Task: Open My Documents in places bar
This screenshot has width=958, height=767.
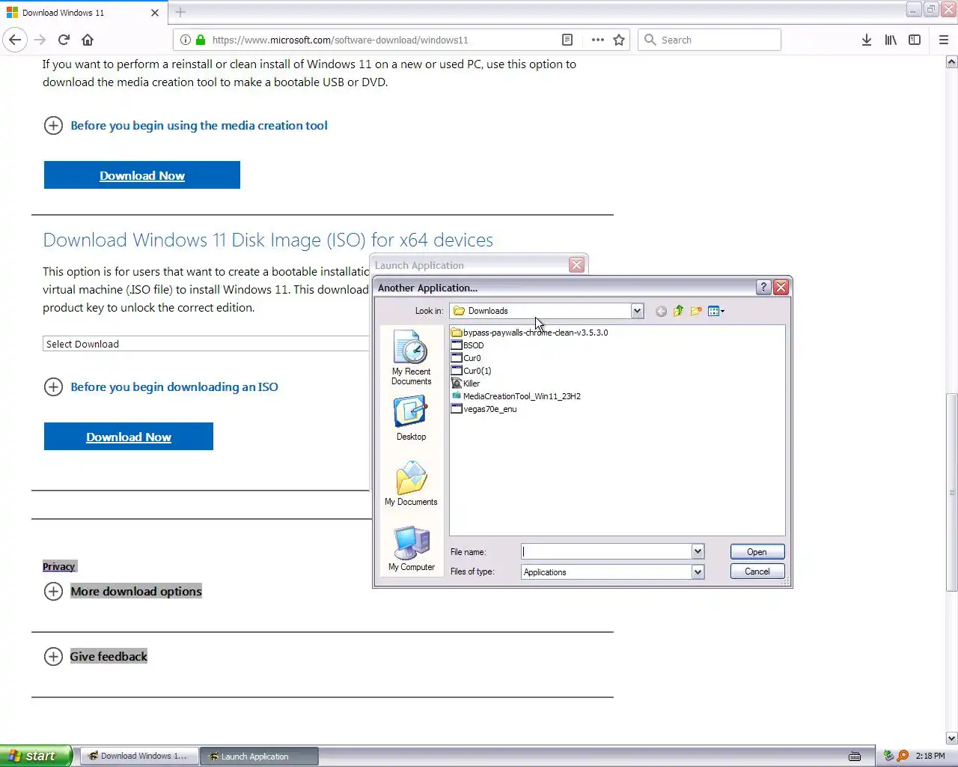Action: coord(411,483)
